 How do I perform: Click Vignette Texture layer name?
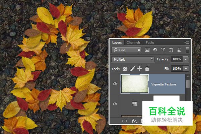point(163,84)
